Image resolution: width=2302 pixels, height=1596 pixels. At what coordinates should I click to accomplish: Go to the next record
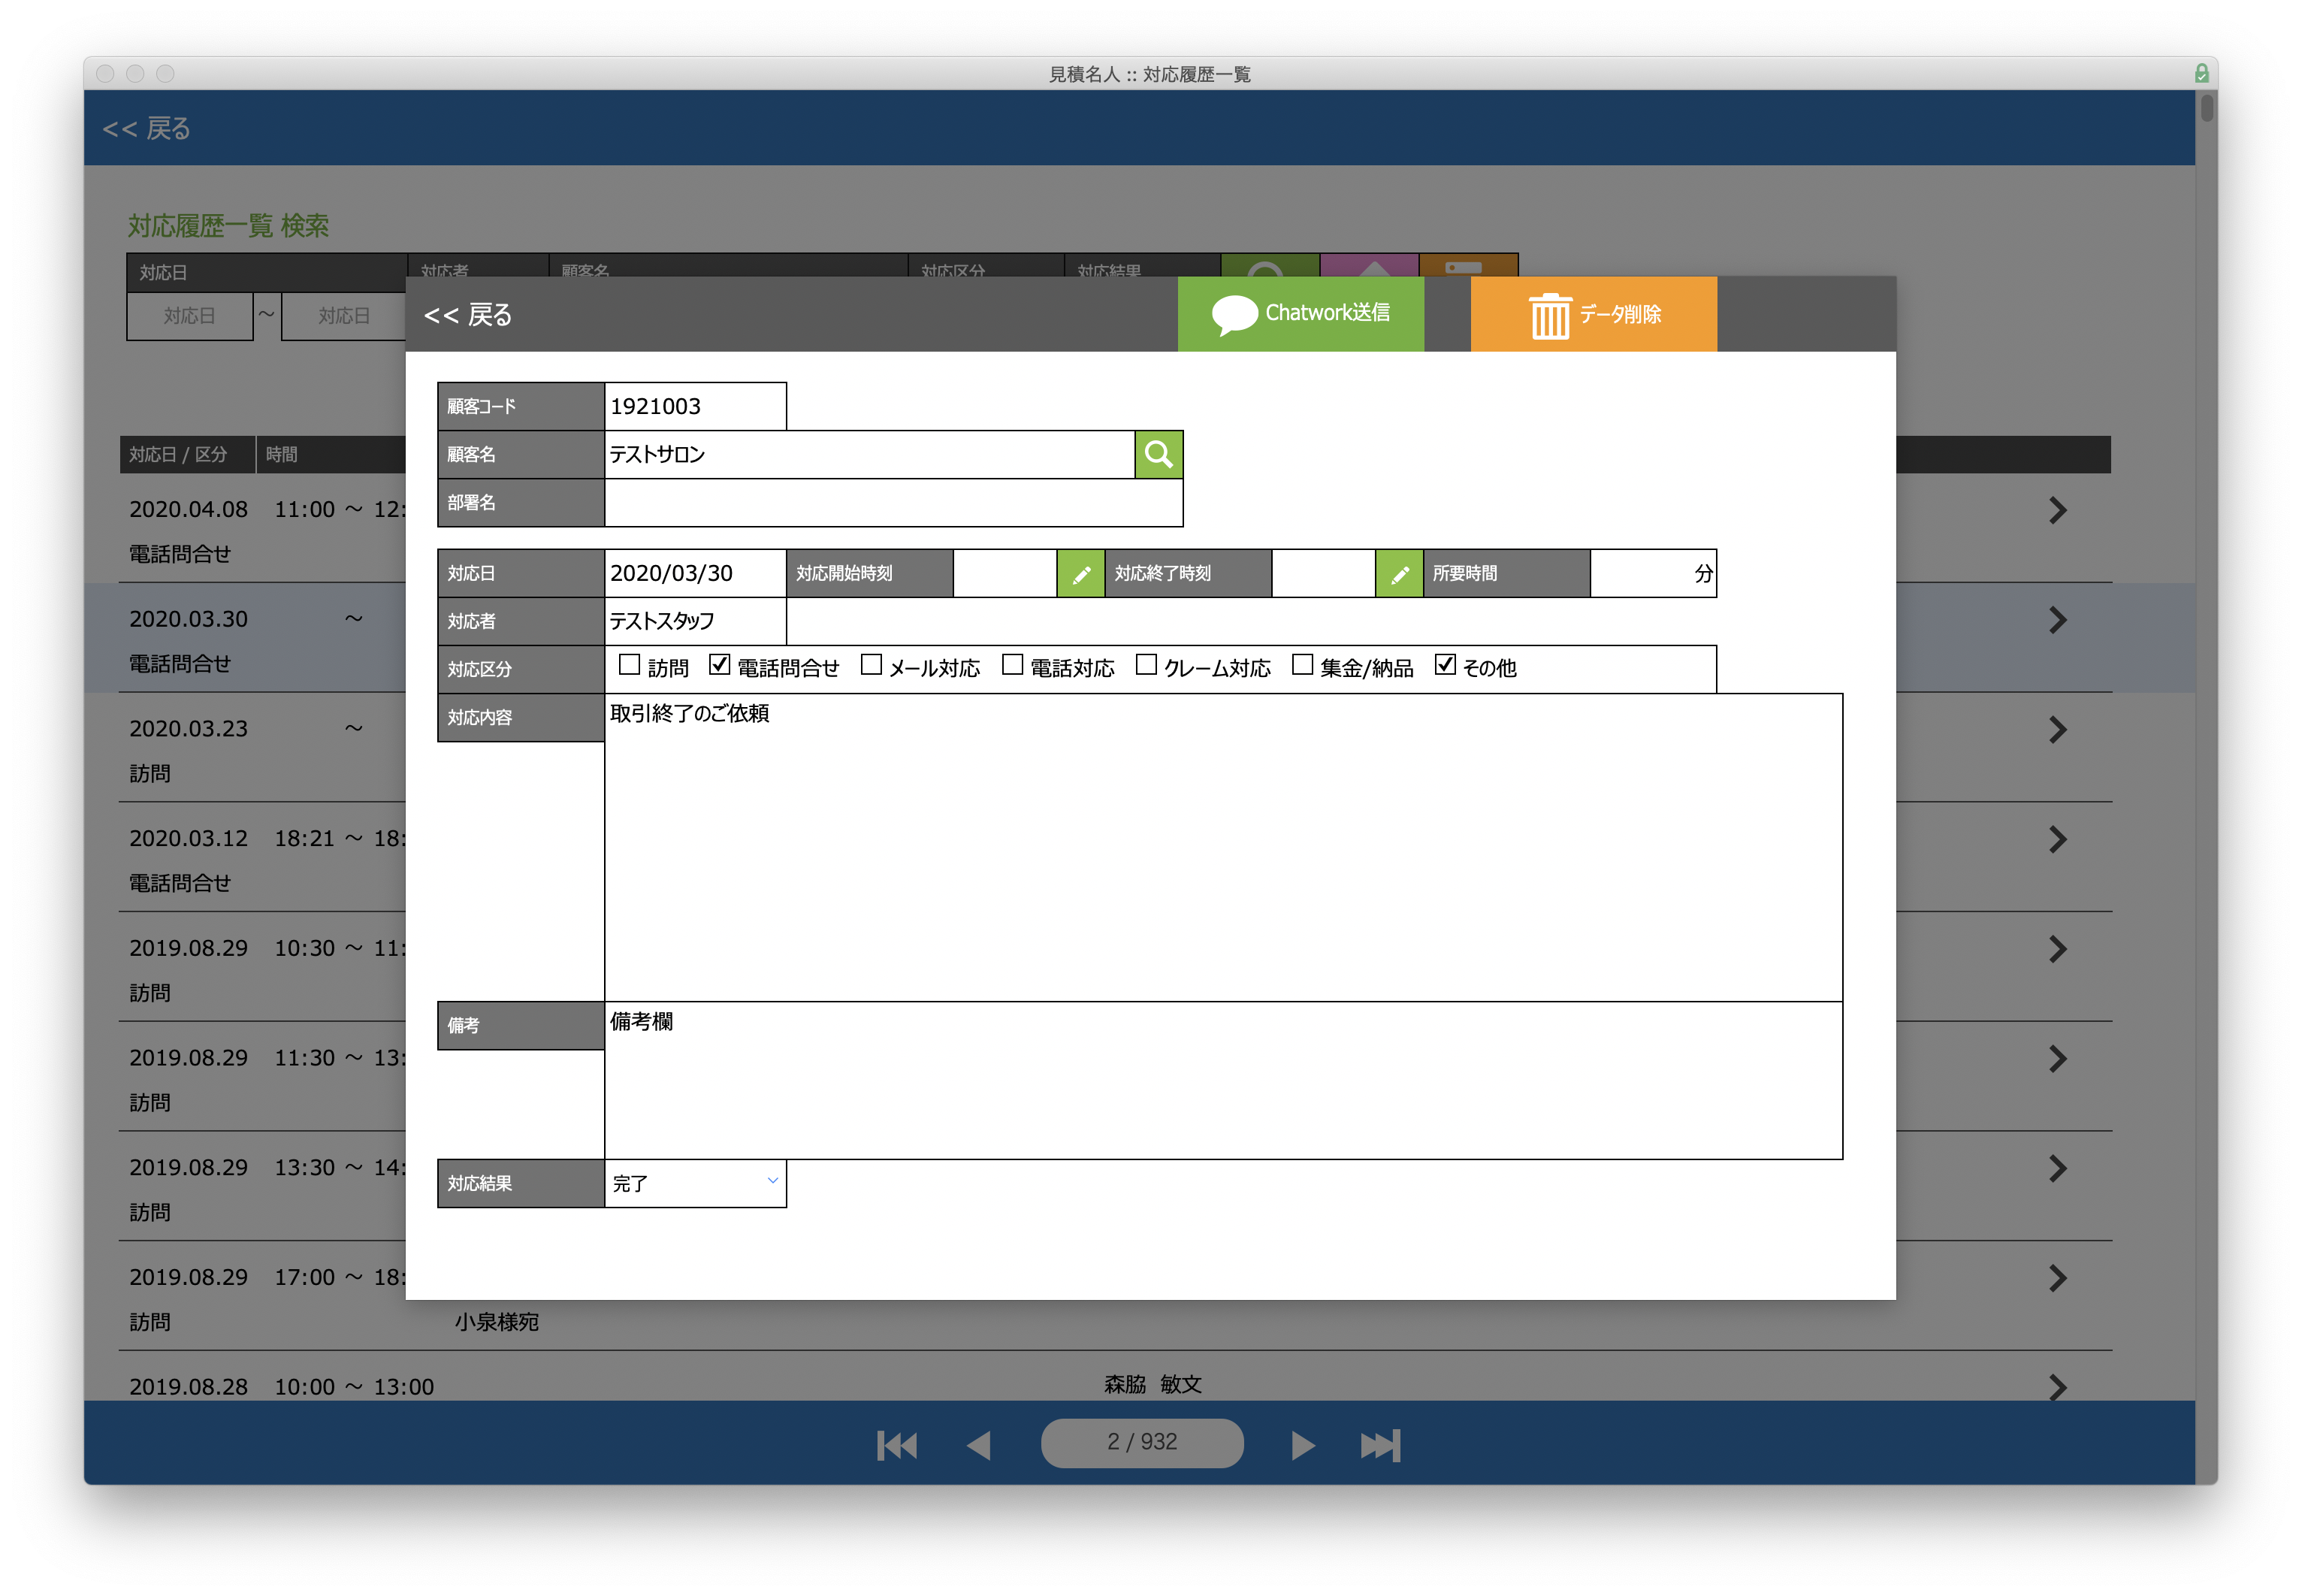pyautogui.click(x=1301, y=1445)
